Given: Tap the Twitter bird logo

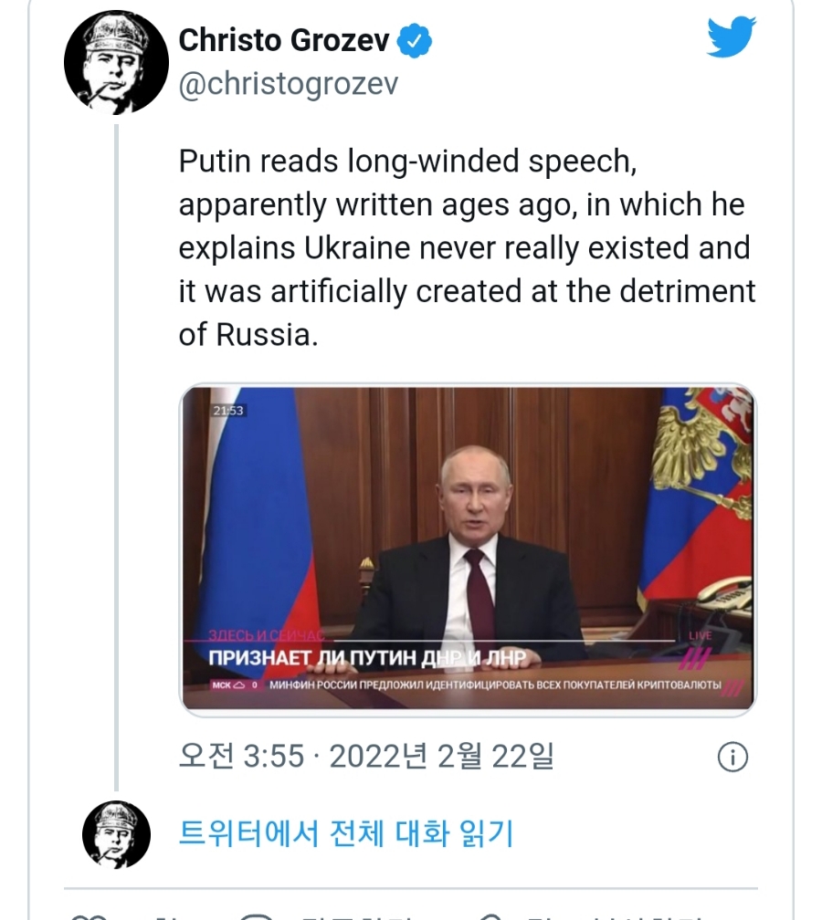Looking at the screenshot, I should (731, 38).
